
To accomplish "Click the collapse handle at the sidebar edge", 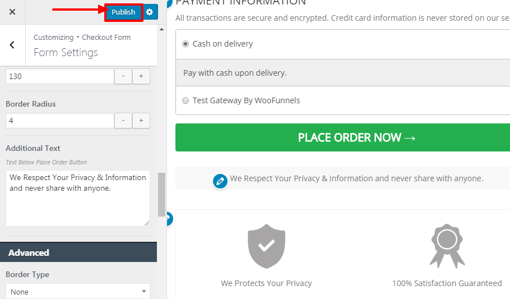I will click(169, 219).
